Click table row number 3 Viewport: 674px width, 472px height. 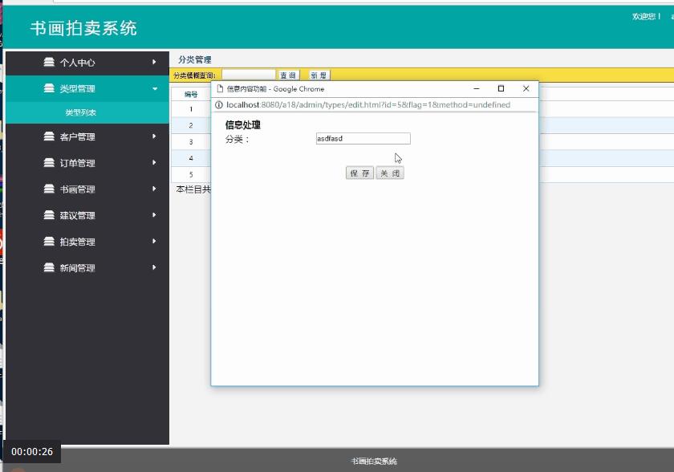[191, 142]
